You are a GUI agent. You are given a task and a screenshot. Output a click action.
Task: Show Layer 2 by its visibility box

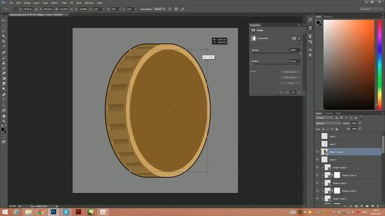pyautogui.click(x=317, y=136)
